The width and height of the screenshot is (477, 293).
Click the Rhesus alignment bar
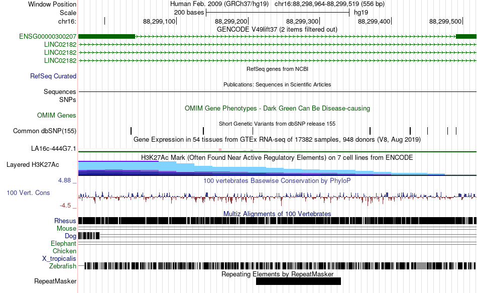277,221
